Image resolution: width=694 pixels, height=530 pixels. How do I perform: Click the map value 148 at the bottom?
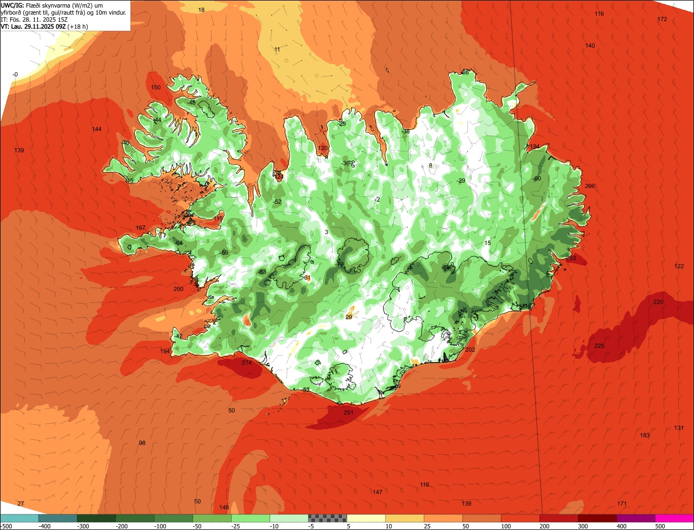click(x=224, y=507)
